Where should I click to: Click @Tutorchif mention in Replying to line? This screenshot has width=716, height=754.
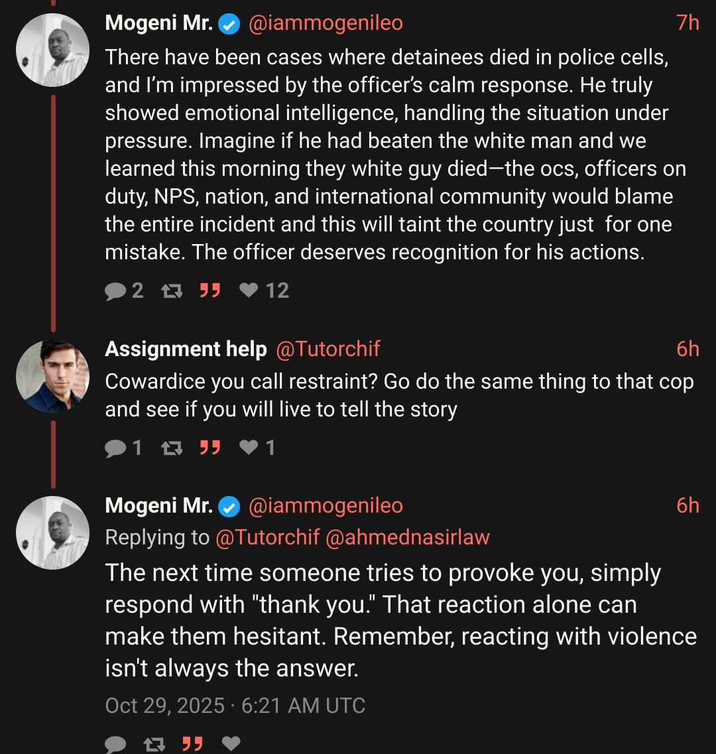[268, 537]
